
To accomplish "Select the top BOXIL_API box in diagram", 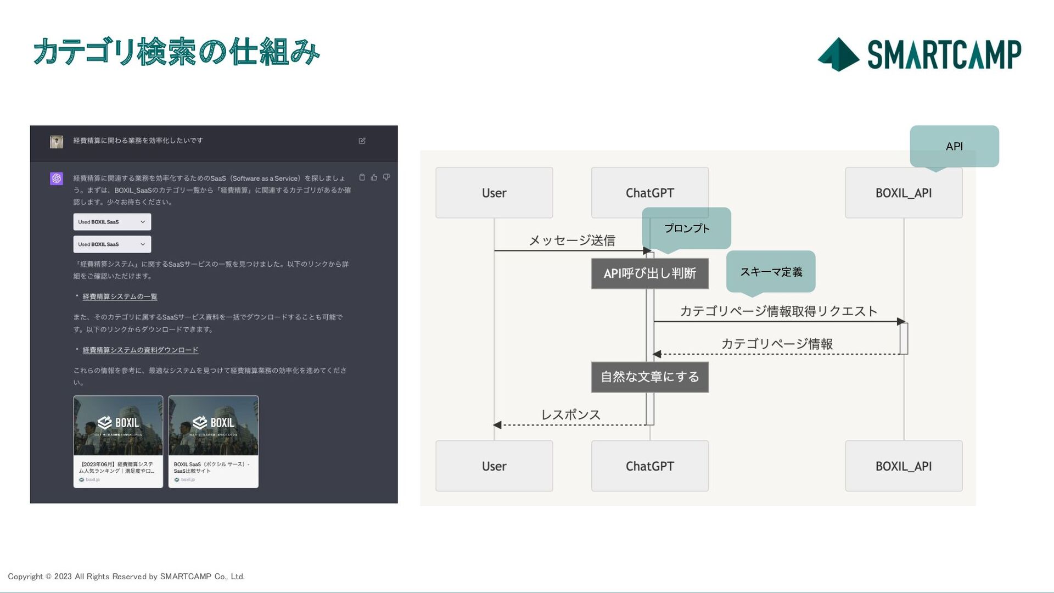I will point(904,193).
